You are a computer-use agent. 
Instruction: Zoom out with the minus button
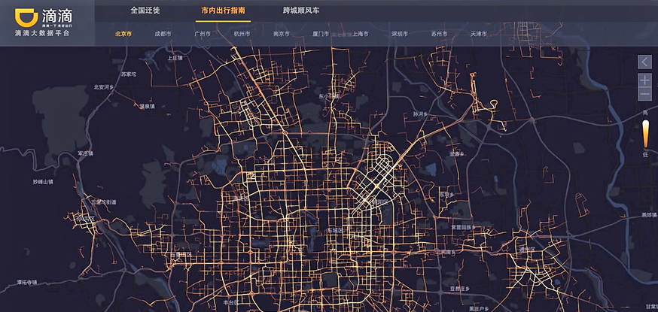pos(644,95)
